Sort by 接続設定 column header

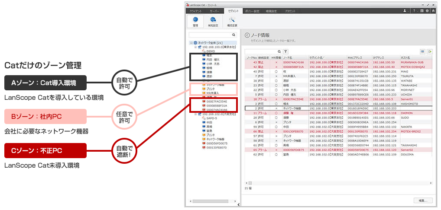click(x=263, y=58)
